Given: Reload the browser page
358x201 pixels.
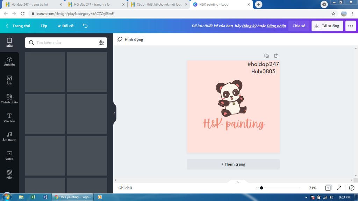Looking at the screenshot, I should pyautogui.click(x=22, y=14).
